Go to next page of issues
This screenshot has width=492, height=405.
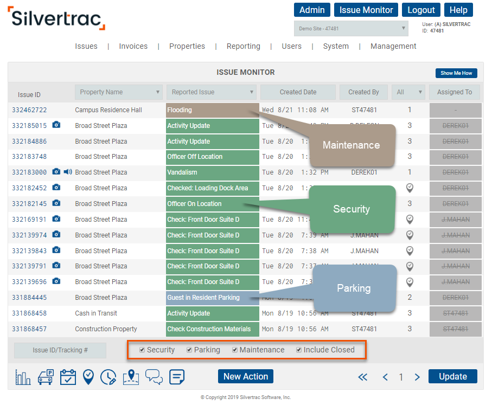point(417,377)
